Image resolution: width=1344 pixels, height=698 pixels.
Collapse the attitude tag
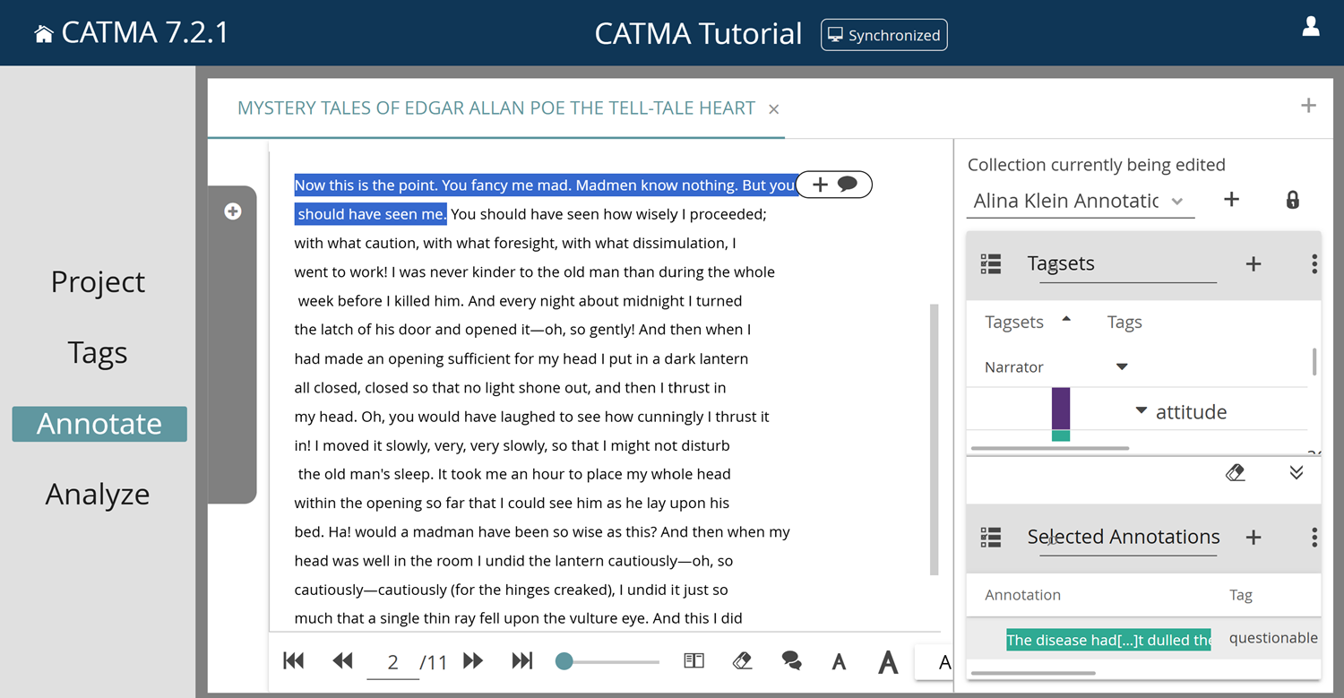pyautogui.click(x=1142, y=411)
